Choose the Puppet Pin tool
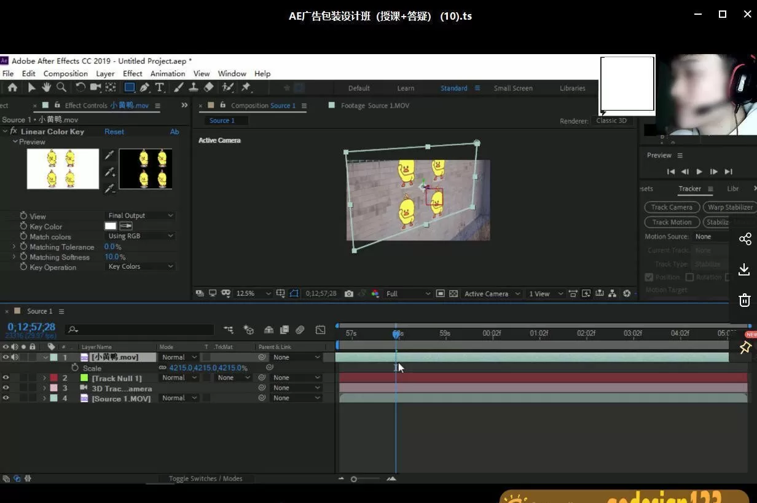757x503 pixels. pyautogui.click(x=246, y=88)
